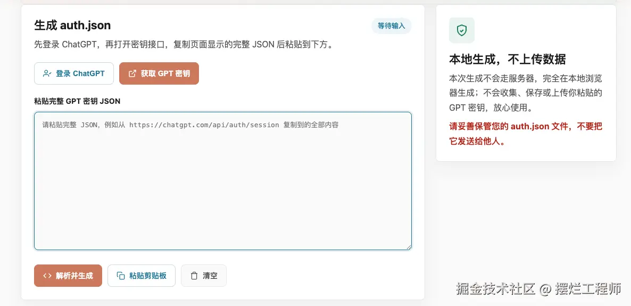Click the trash can icon in 清空 button
The height and width of the screenshot is (306, 631).
(x=194, y=276)
